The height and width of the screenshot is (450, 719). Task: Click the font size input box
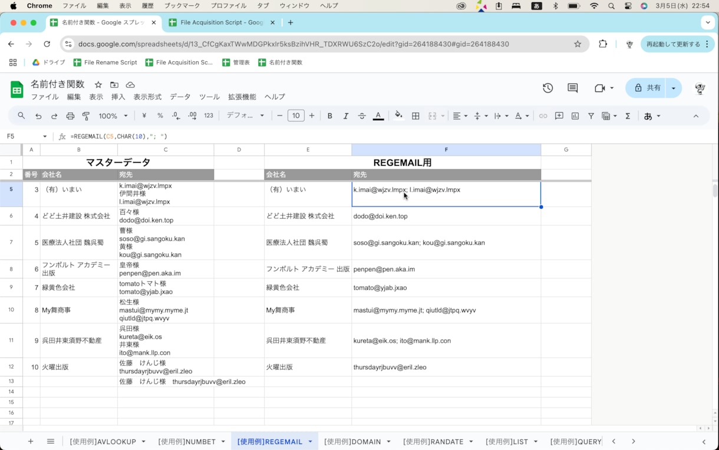coord(296,116)
